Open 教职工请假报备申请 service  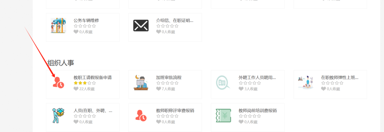(x=92, y=78)
